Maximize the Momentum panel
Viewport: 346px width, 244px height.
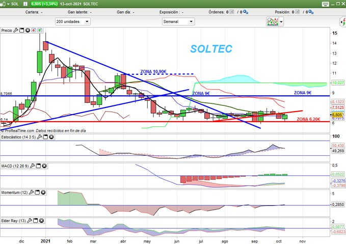click(37, 193)
